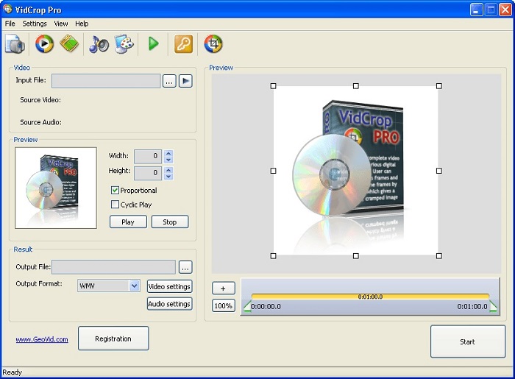Click the media player preview toolbar icon
This screenshot has height=379, width=515.
(x=44, y=44)
